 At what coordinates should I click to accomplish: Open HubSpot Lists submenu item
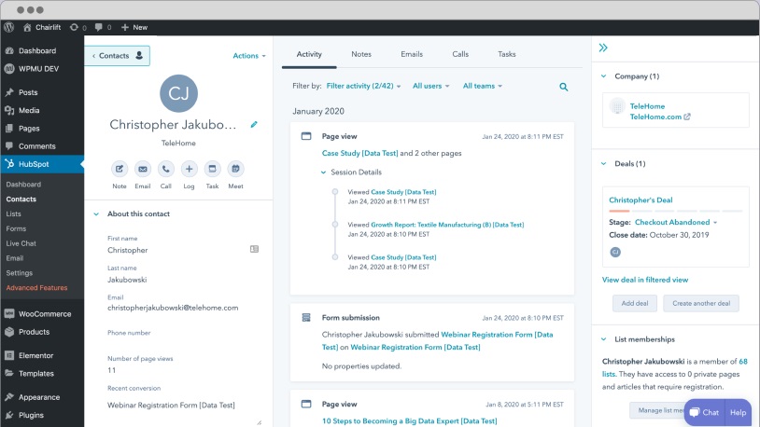pyautogui.click(x=14, y=214)
